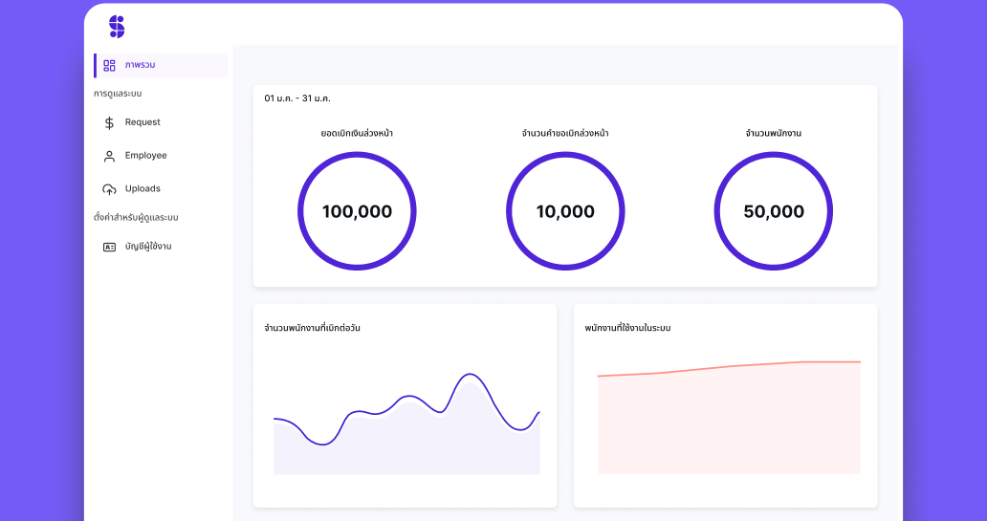
Task: Click the highest peak of purple line chart
Action: coord(468,374)
